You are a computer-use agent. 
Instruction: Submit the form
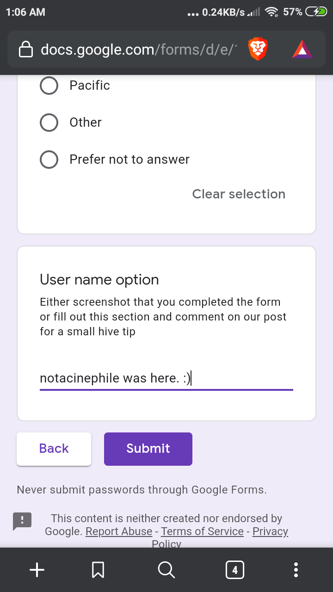coord(148,449)
